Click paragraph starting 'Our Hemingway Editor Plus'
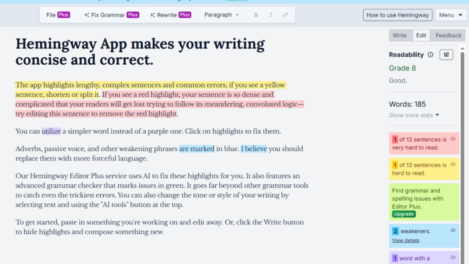 click(162, 190)
